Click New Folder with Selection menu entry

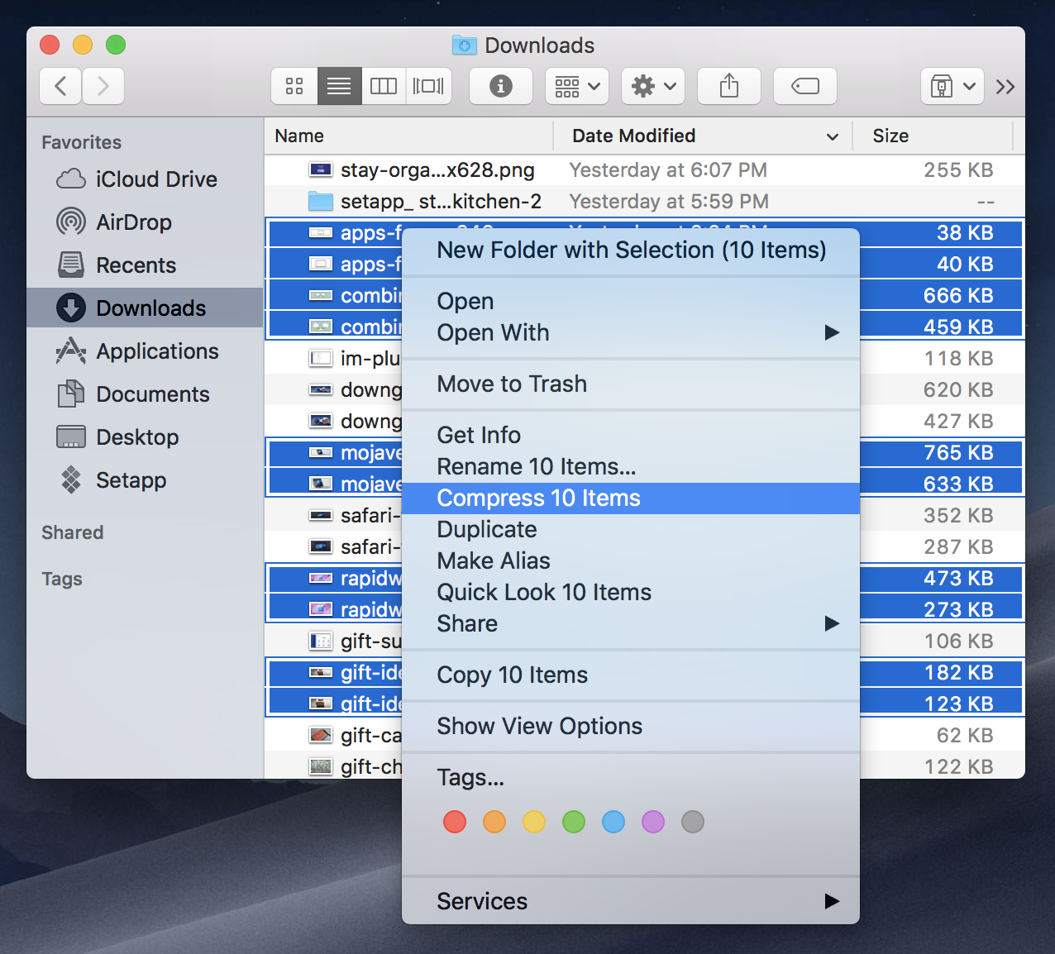631,250
